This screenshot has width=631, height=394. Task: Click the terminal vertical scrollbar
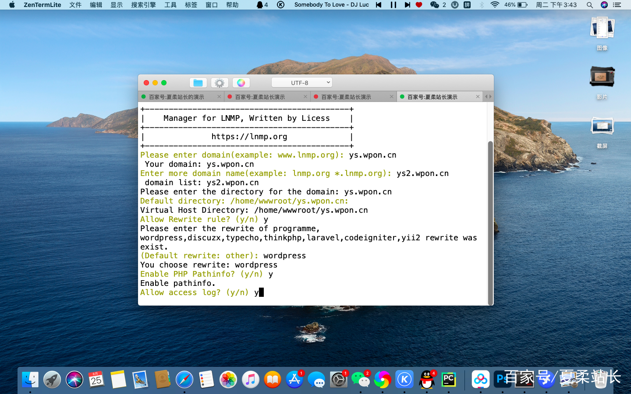[490, 222]
